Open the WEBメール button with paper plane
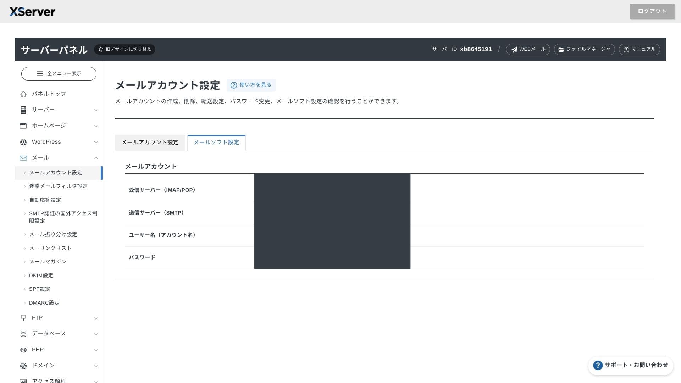 (528, 49)
